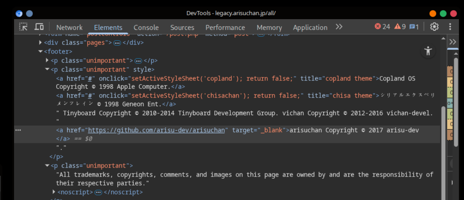The height and width of the screenshot is (200, 464).
Task: Open DevTools settings gear
Action: tap(434, 27)
